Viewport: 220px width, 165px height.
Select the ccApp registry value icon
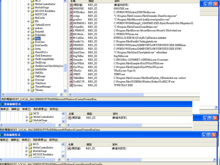click(x=71, y=16)
